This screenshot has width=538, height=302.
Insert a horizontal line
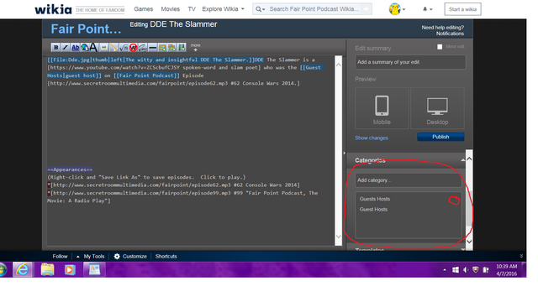tap(152, 48)
